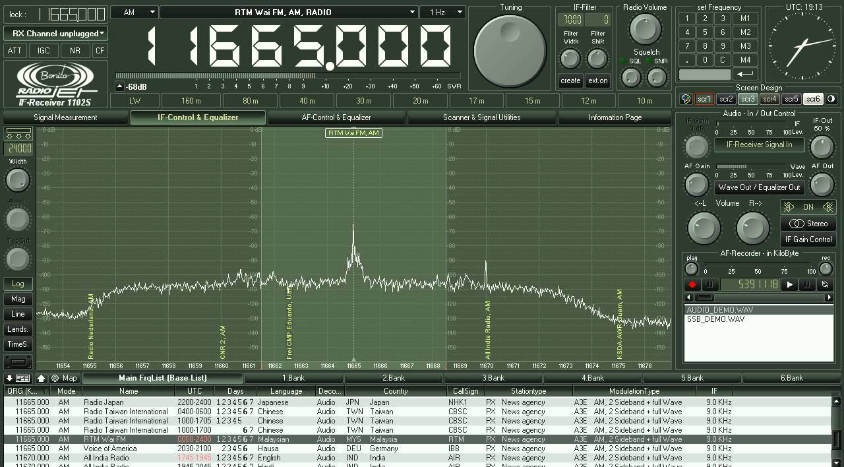This screenshot has width=844, height=467.
Task: Click the M1 memory key
Action: click(x=745, y=18)
